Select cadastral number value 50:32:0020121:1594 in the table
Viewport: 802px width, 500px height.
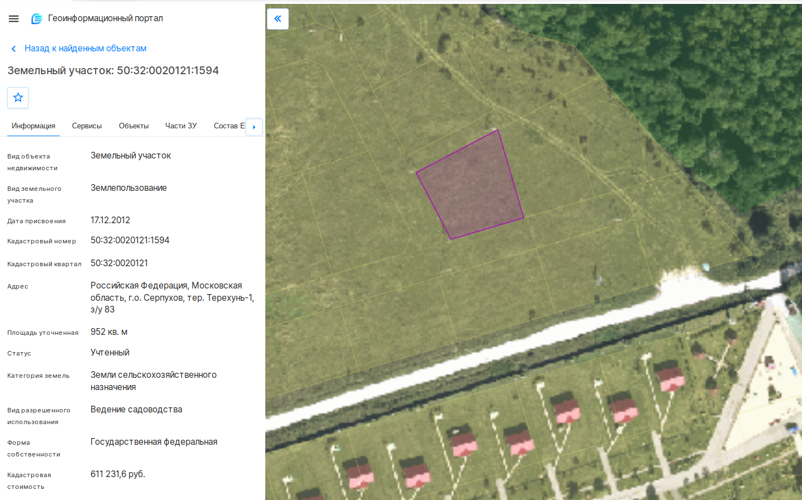pos(130,241)
